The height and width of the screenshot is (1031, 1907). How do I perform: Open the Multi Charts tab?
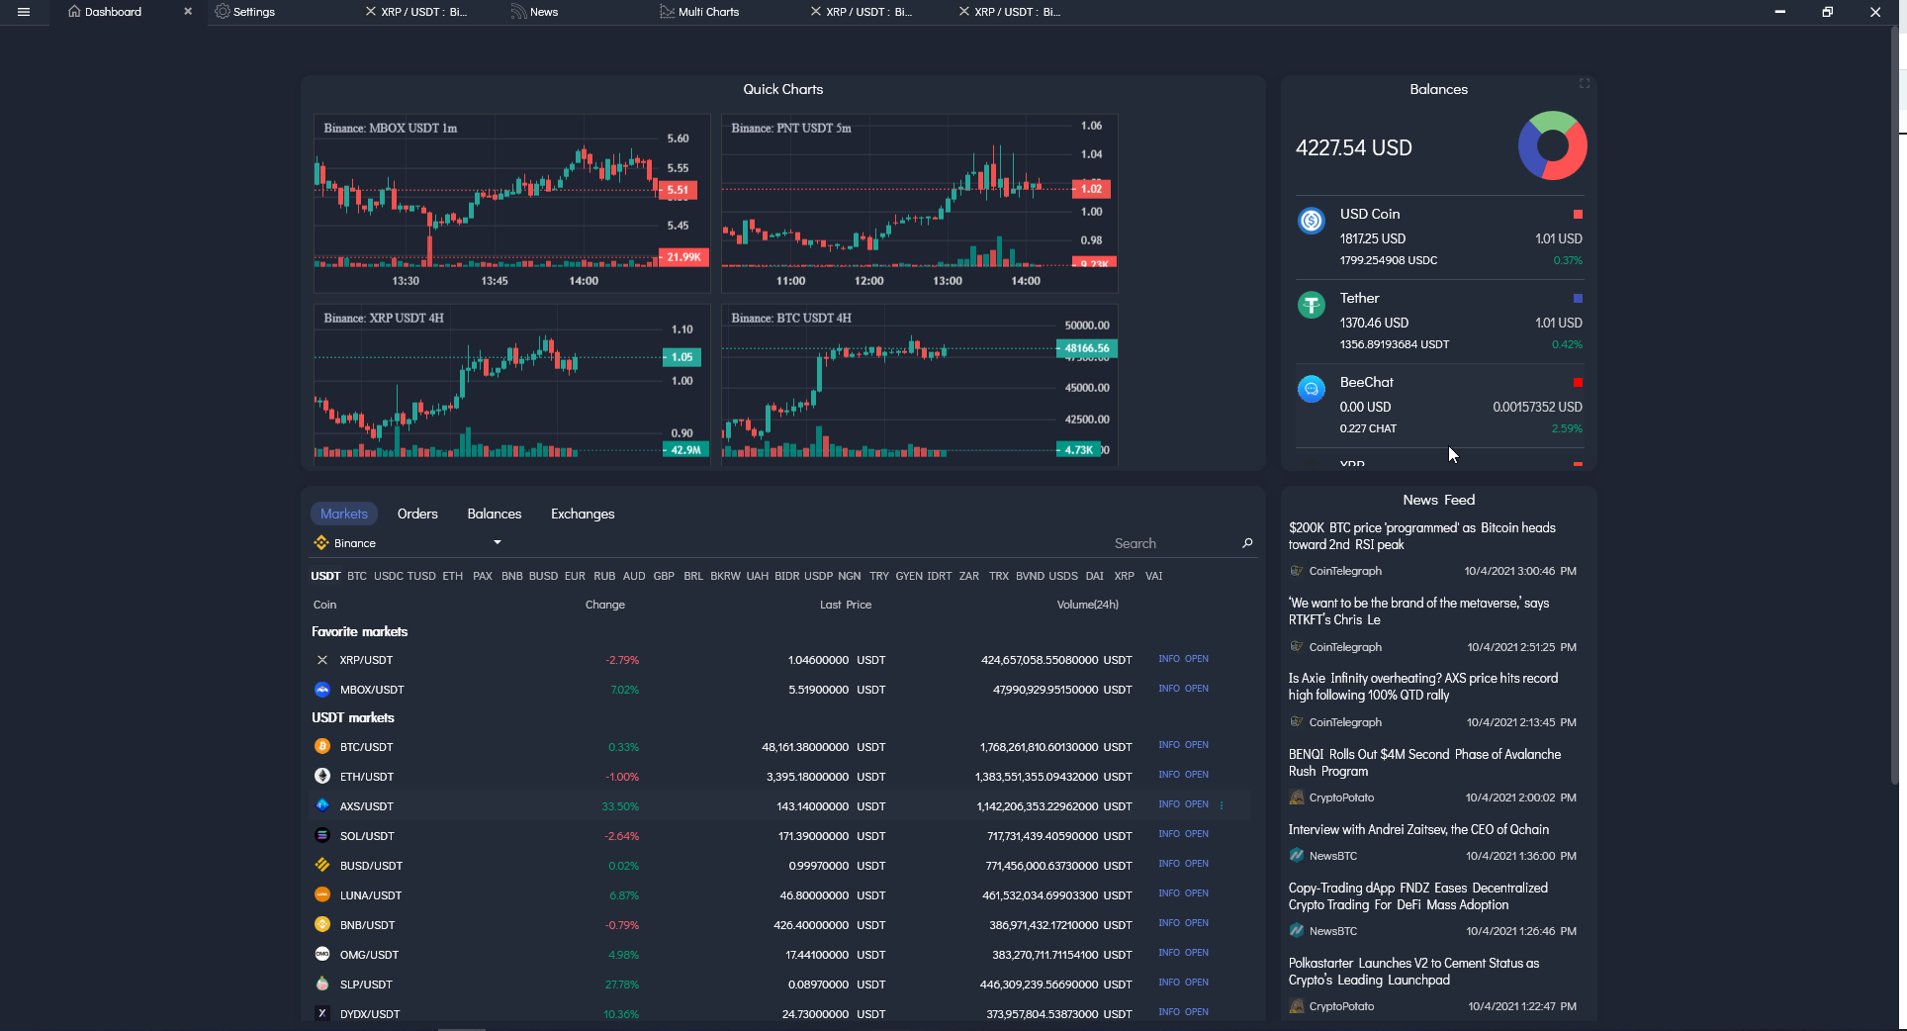tap(699, 12)
